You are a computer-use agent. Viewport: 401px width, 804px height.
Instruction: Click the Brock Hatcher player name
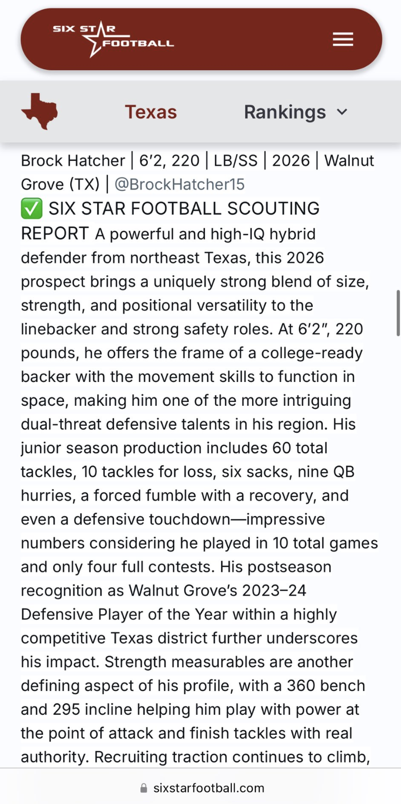click(x=73, y=161)
